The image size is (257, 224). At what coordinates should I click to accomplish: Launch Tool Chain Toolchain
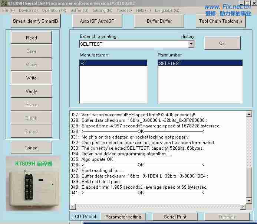click(x=220, y=21)
